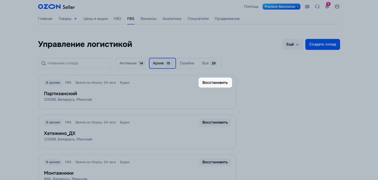This screenshot has width=378, height=180.
Task: Open the chat messages icon
Action: point(307,7)
